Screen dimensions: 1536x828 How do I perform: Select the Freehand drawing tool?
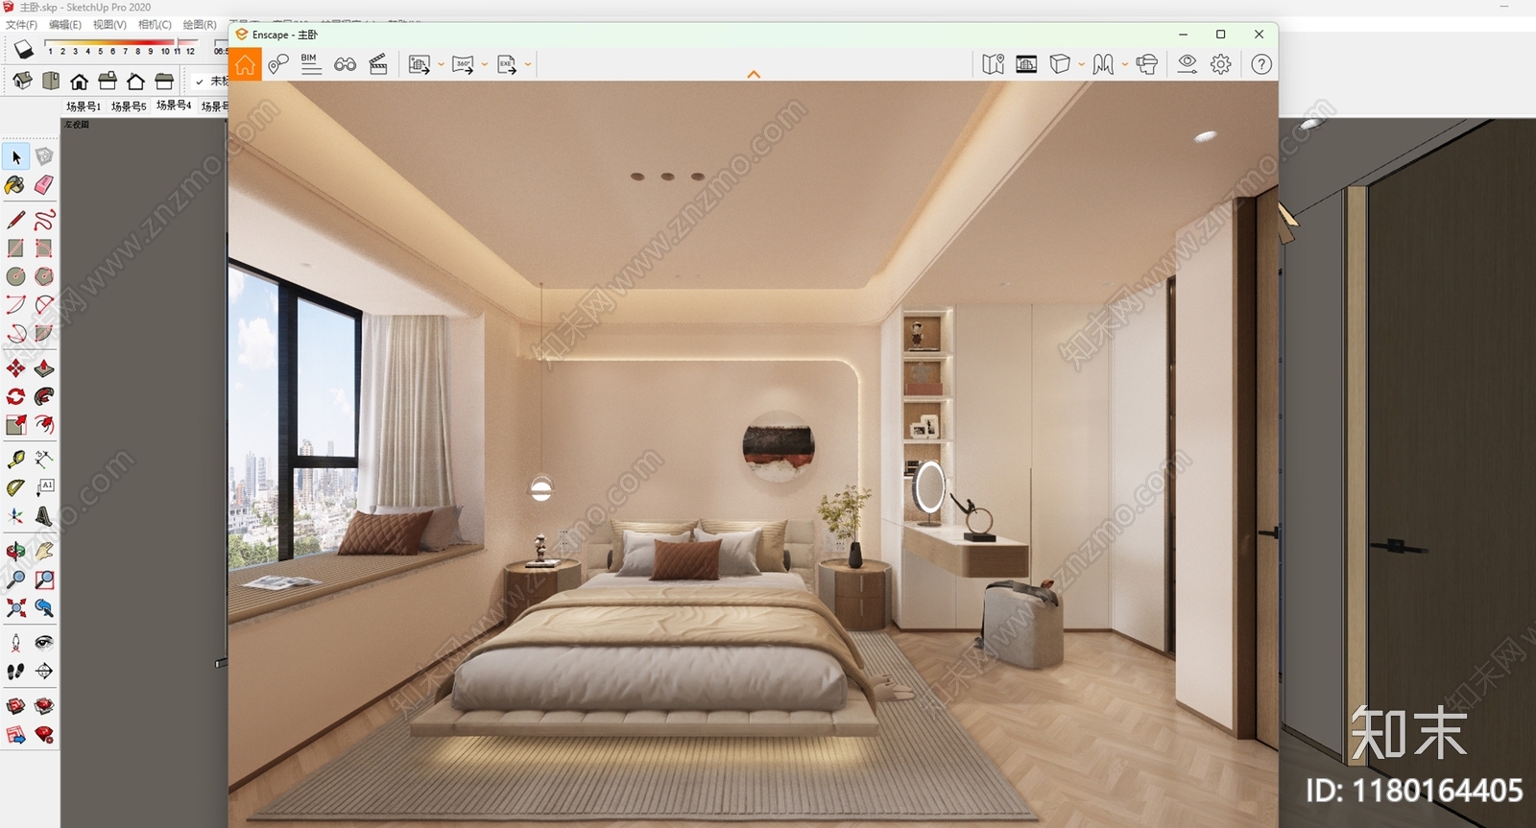point(44,220)
